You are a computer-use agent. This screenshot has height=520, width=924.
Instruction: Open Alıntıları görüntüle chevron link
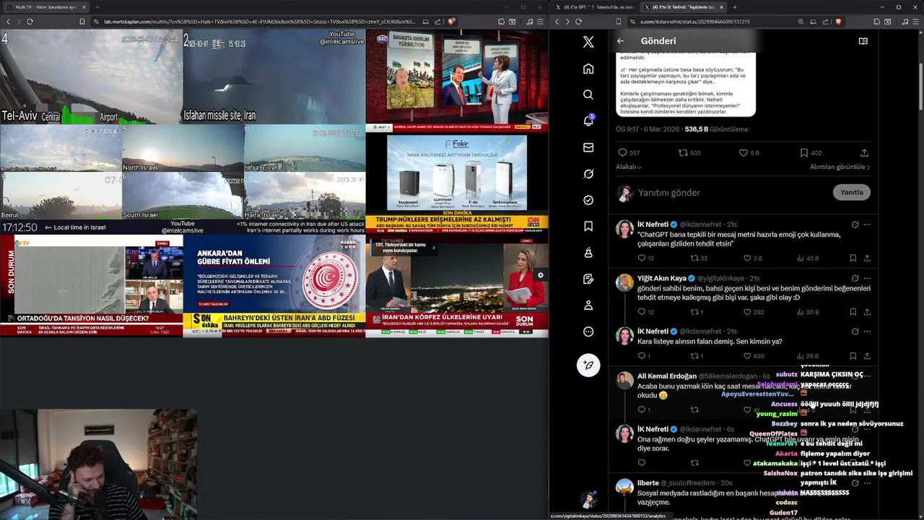click(840, 167)
